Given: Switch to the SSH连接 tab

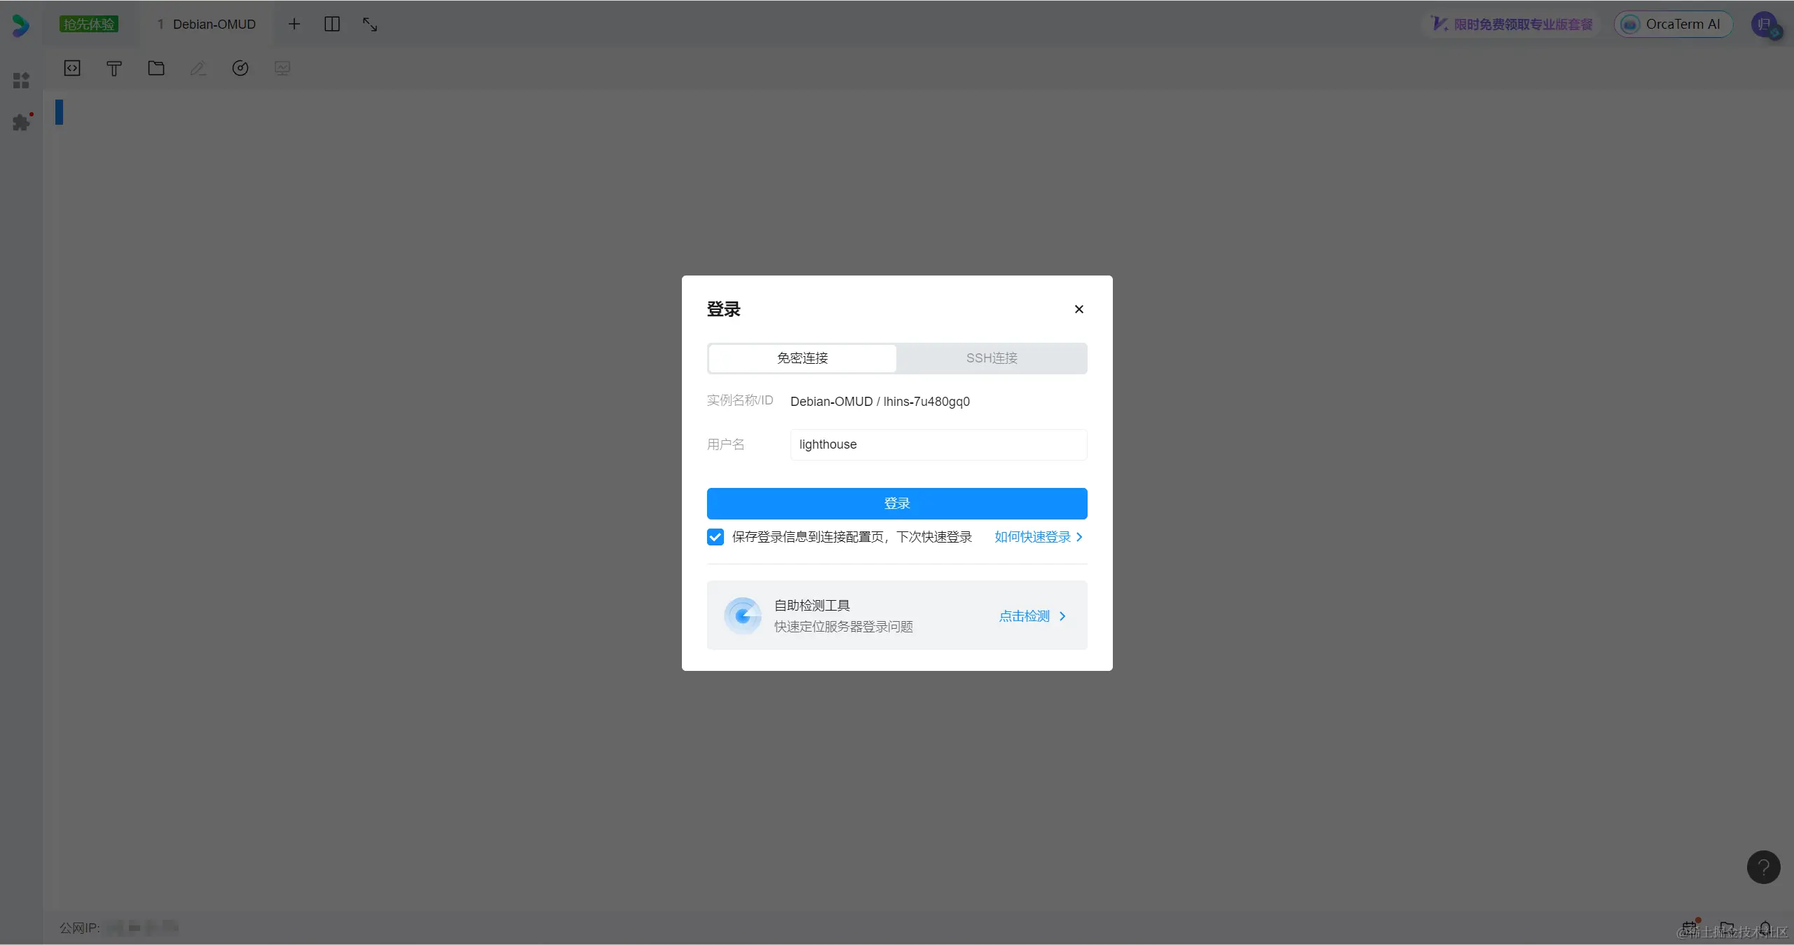Looking at the screenshot, I should [992, 358].
